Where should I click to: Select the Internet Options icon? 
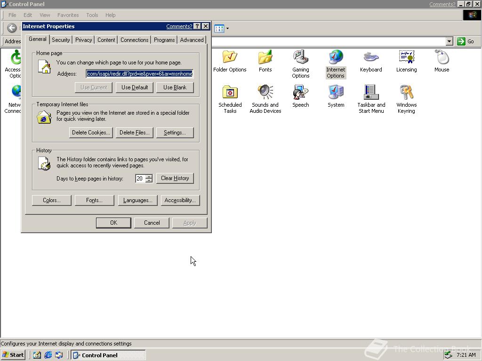(336, 64)
